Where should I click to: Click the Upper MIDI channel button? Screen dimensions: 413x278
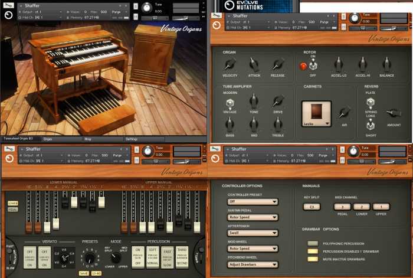tap(381, 207)
